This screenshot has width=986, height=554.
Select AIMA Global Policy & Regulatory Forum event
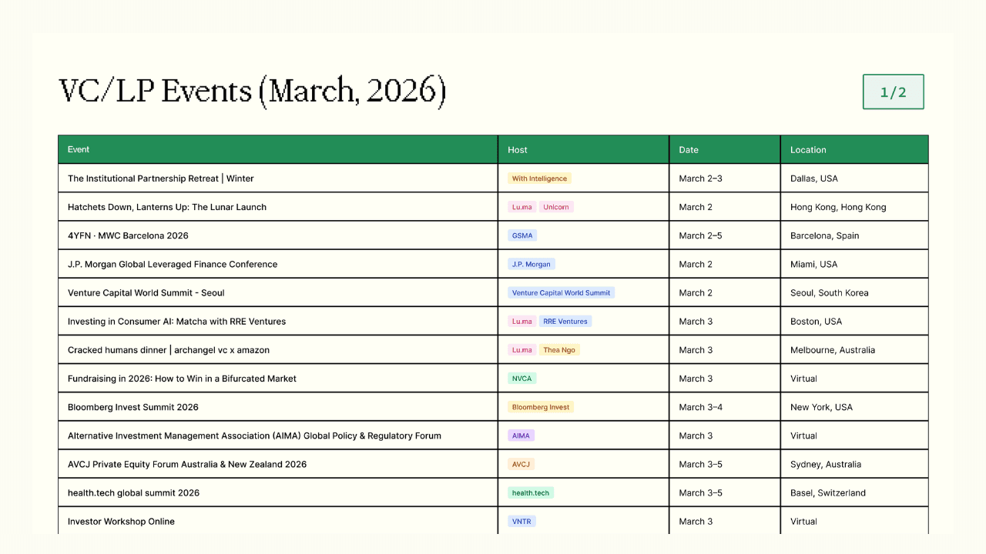pyautogui.click(x=254, y=436)
